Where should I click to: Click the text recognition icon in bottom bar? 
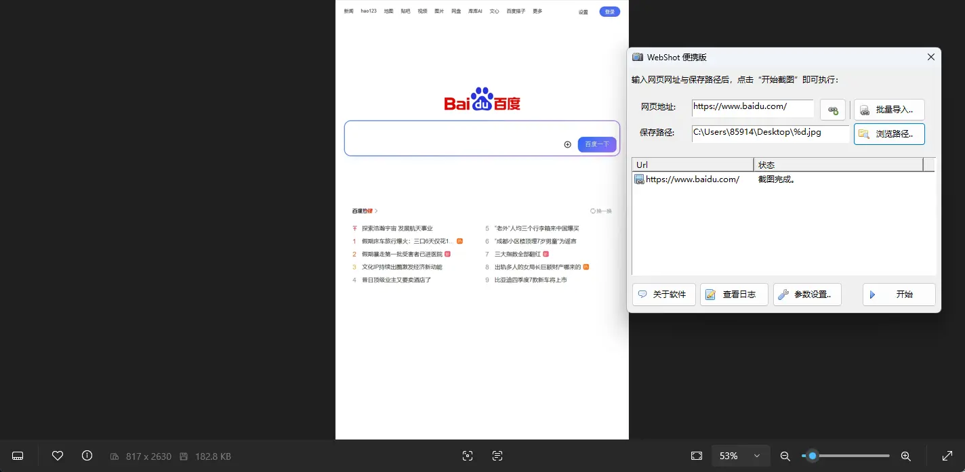(497, 456)
